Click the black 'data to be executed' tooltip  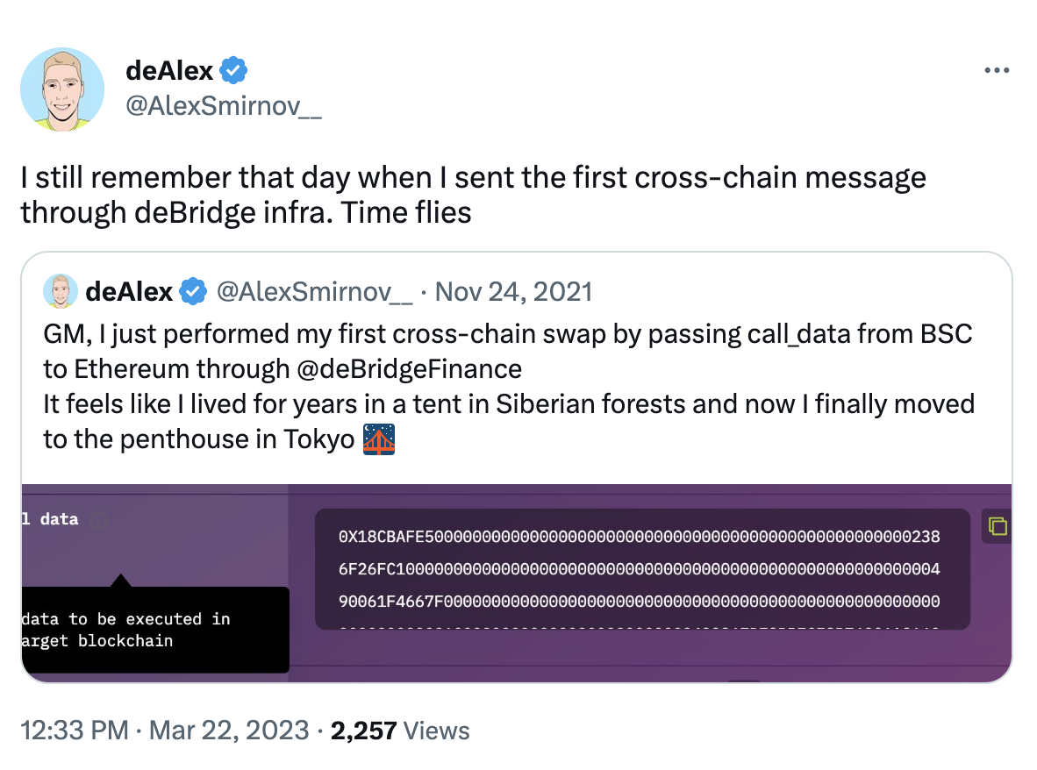154,630
